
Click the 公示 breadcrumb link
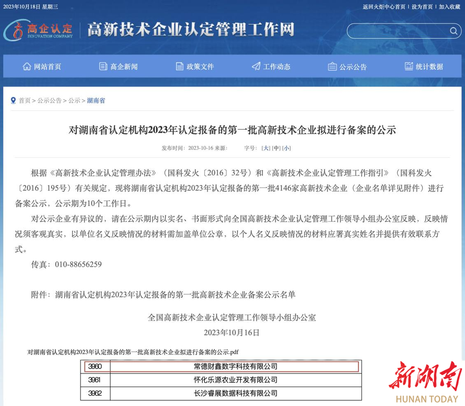pyautogui.click(x=74, y=100)
